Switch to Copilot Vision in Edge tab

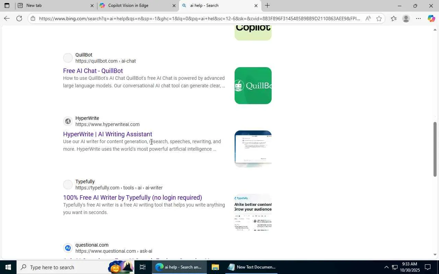click(138, 5)
